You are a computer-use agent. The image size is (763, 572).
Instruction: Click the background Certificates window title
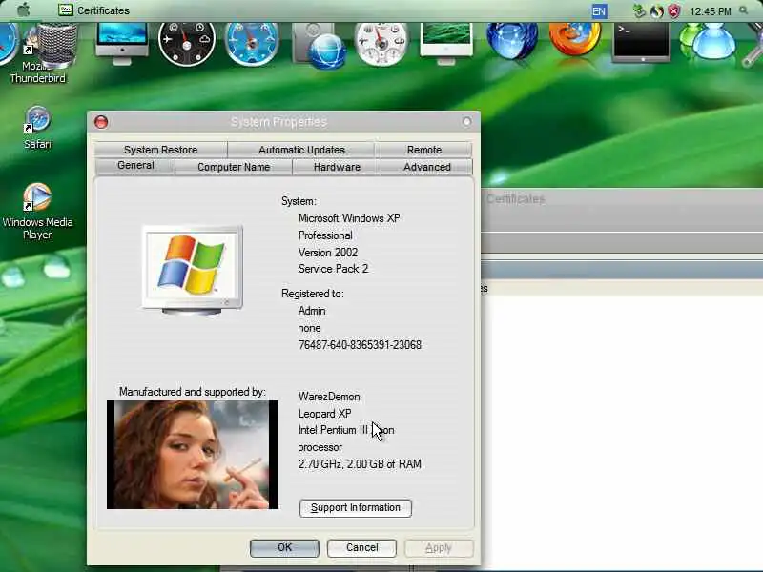(x=515, y=199)
